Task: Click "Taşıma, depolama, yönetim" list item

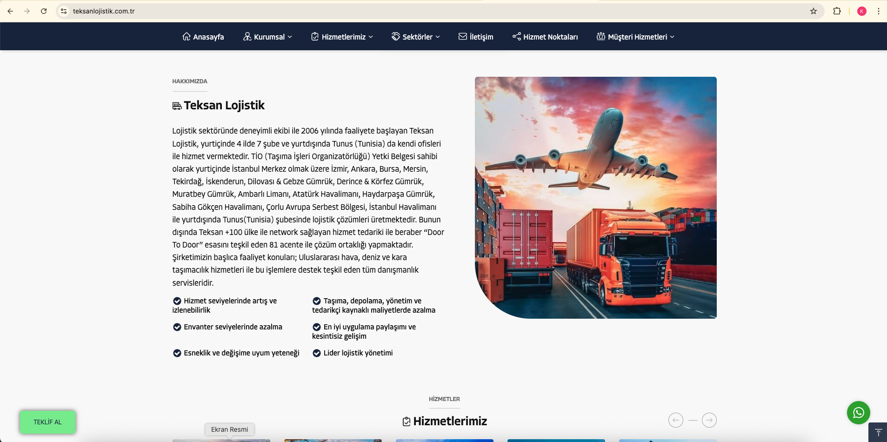Action: pos(374,305)
